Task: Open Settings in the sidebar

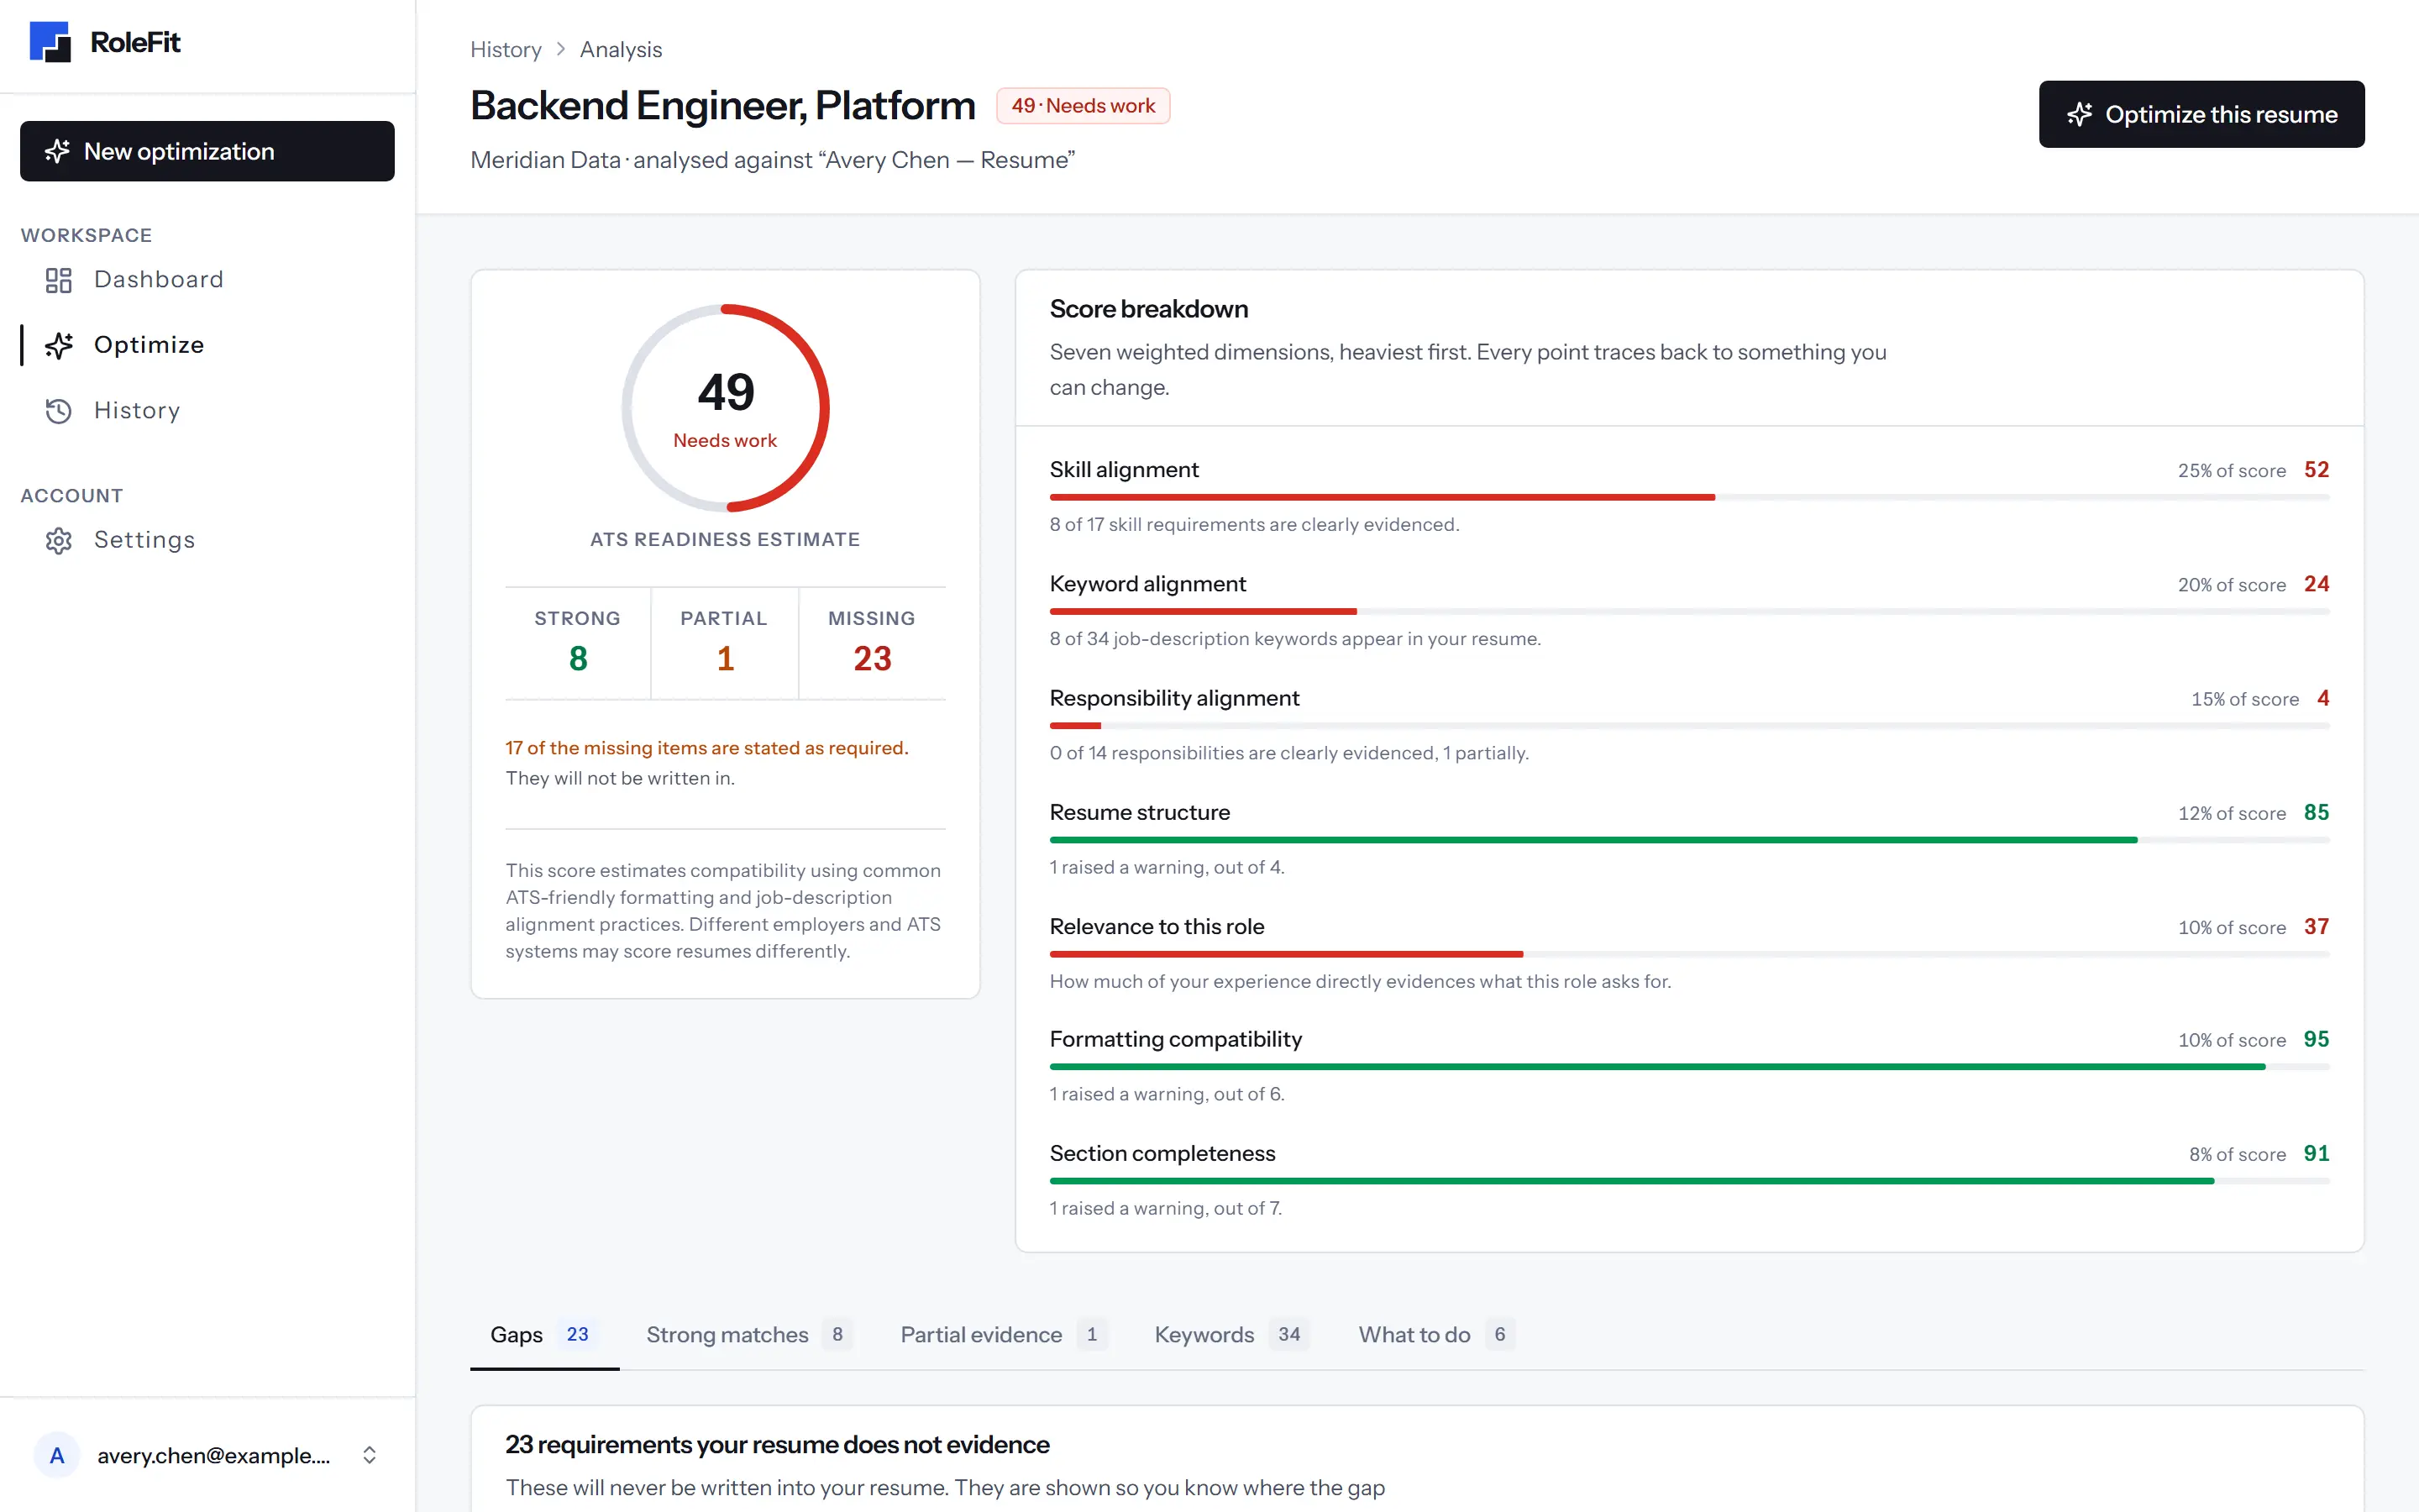Action: [207, 541]
